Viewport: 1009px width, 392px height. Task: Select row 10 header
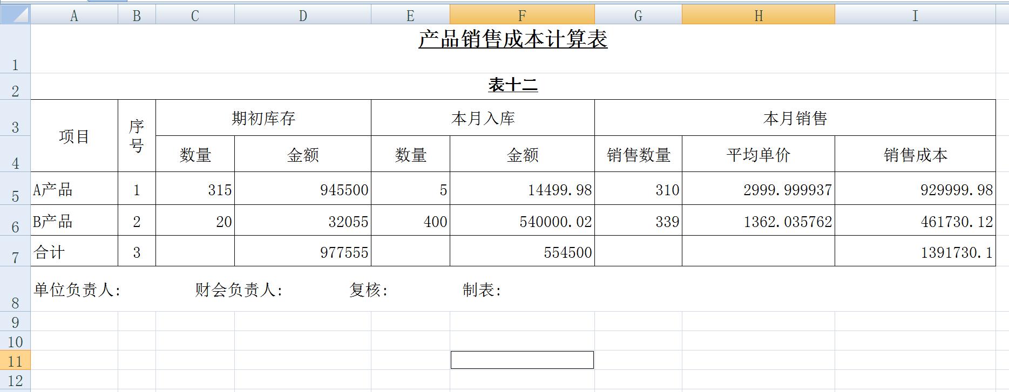(x=15, y=341)
